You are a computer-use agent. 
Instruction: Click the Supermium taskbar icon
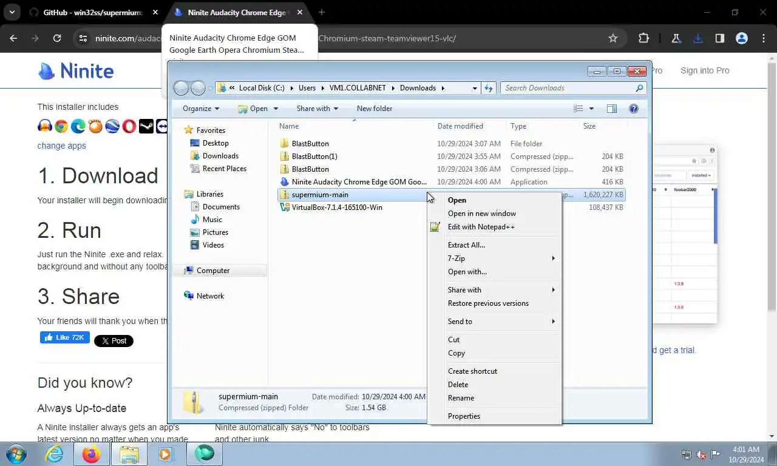pos(205,454)
